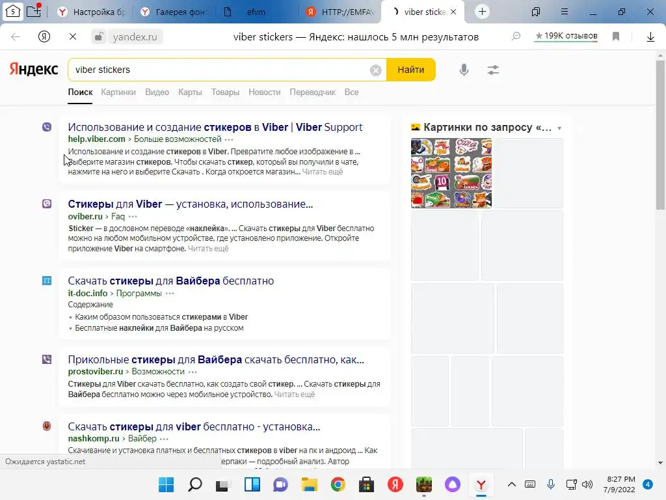Go back with the arrow button

coord(16,37)
